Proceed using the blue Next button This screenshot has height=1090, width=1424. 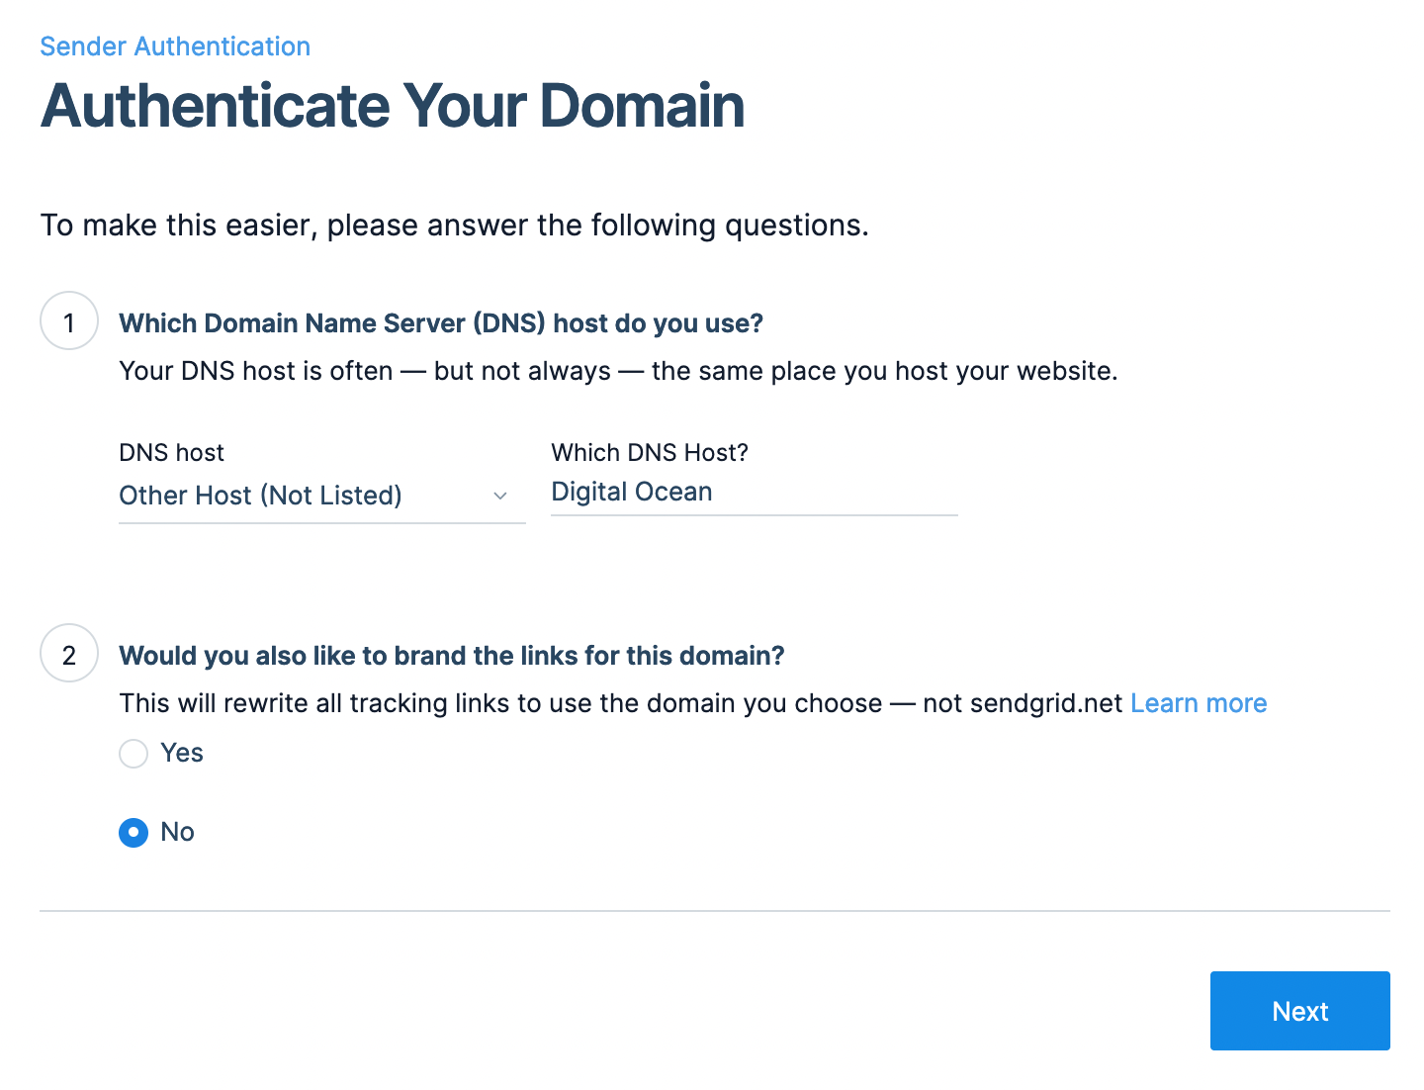coord(1299,1011)
